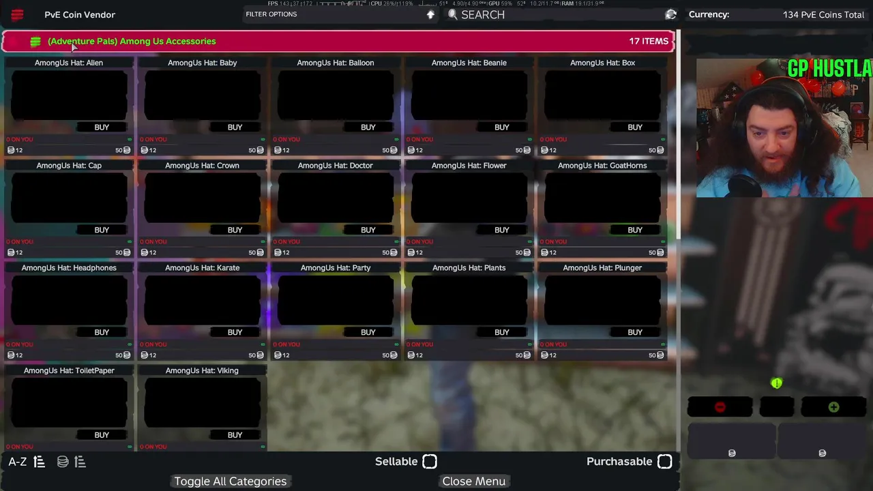This screenshot has height=491, width=873.
Task: Click left coin icon in the cart panel
Action: [x=732, y=453]
